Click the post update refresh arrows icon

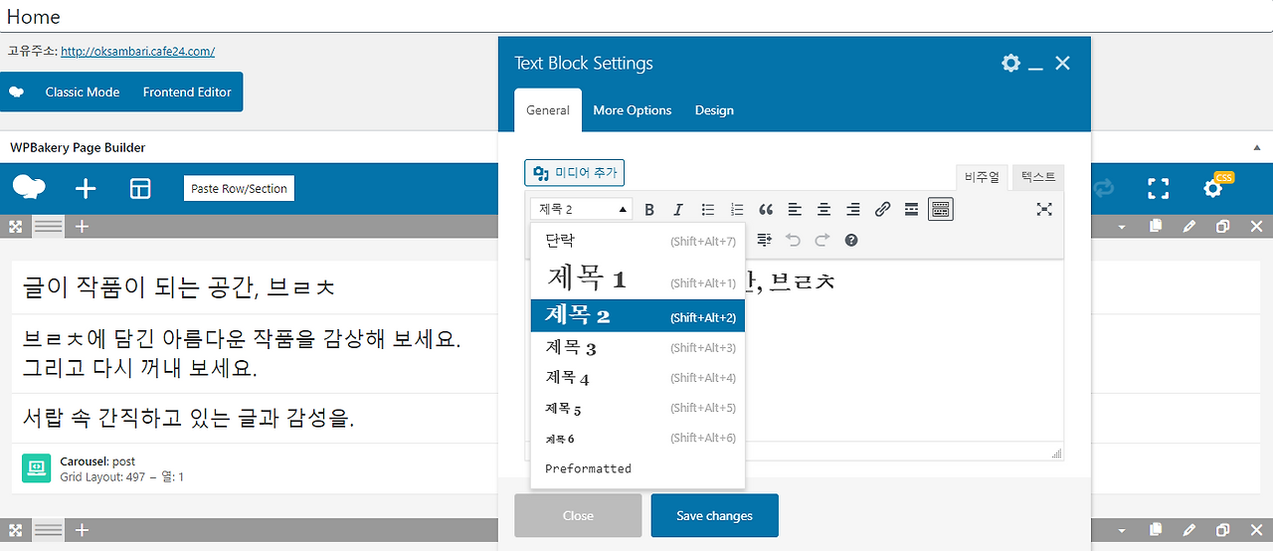(1103, 188)
